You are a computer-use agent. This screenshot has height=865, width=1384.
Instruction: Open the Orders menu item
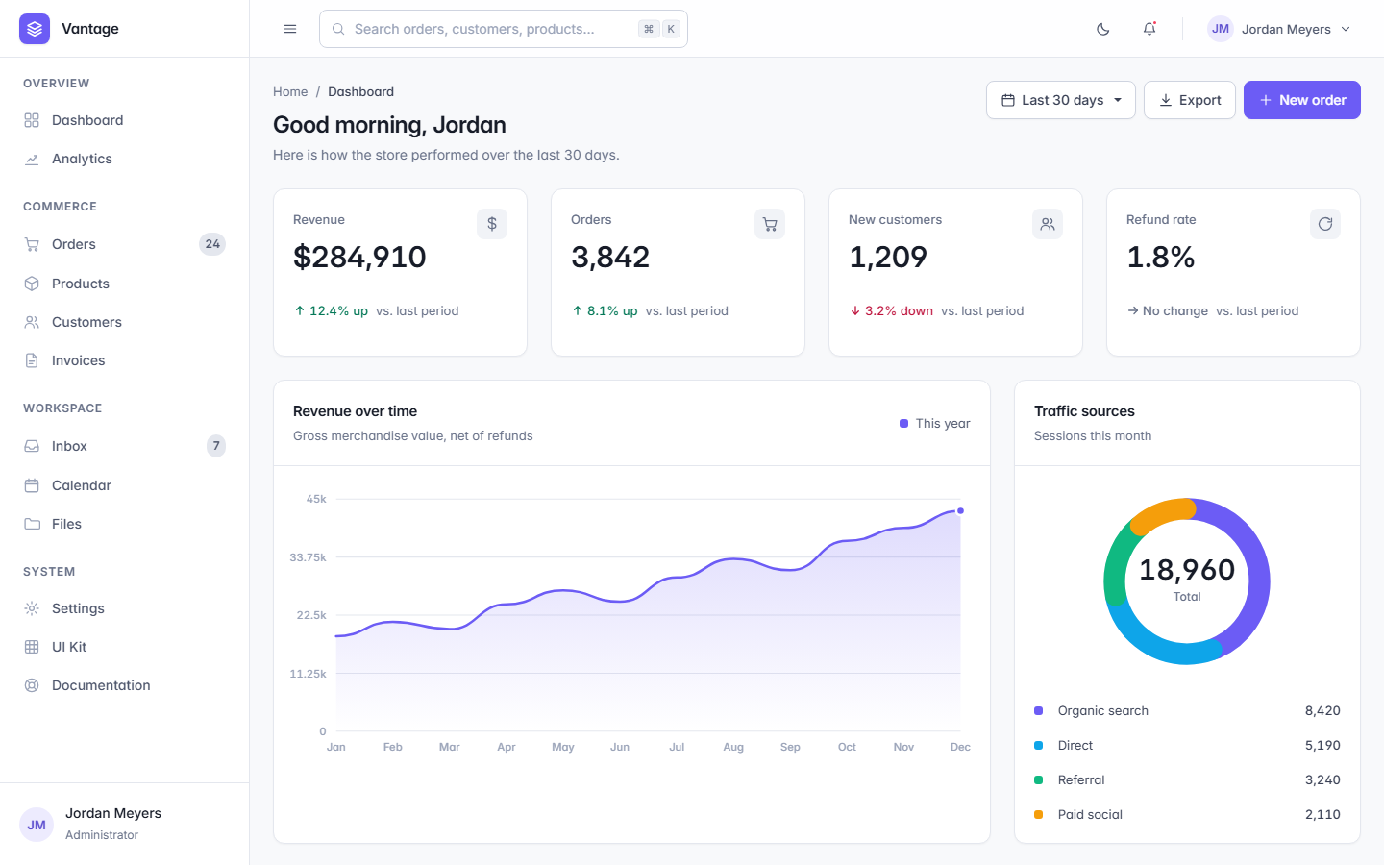(x=125, y=244)
